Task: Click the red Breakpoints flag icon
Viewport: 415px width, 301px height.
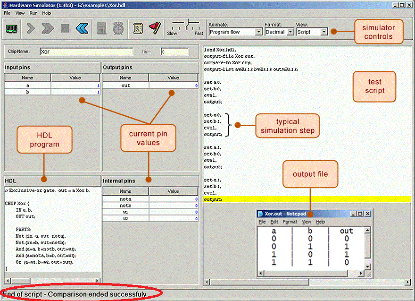Action: tap(155, 28)
